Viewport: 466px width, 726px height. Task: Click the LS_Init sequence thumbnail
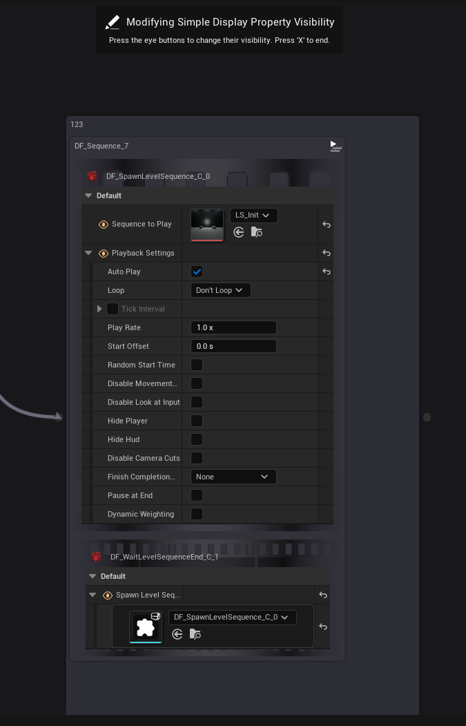tap(206, 225)
